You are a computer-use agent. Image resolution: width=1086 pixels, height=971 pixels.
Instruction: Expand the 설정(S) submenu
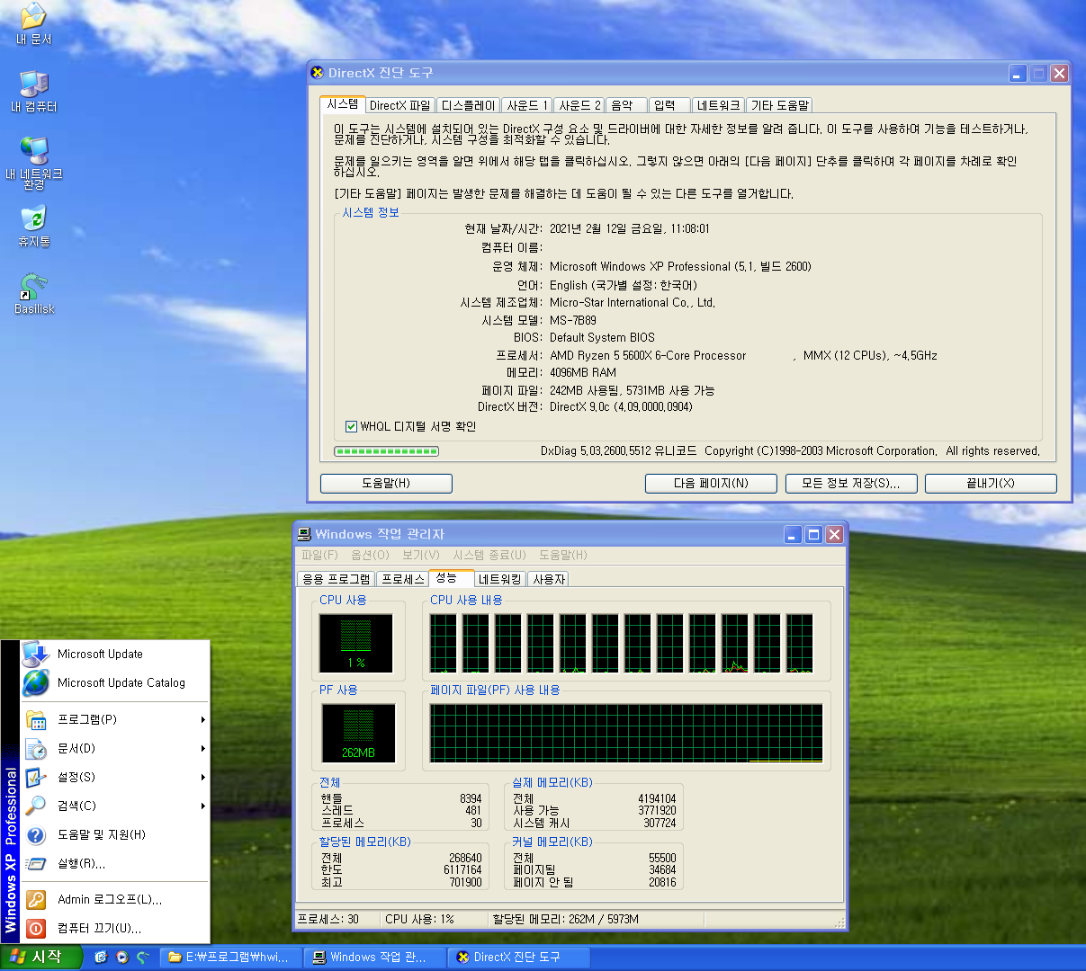click(x=115, y=777)
